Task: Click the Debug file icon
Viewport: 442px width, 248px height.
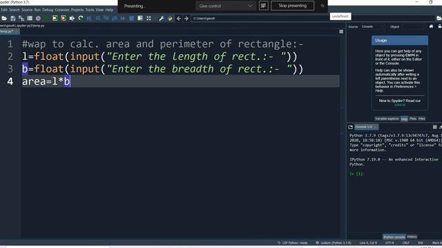Action: (89, 19)
